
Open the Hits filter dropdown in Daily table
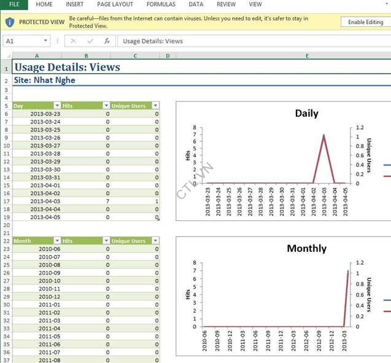tap(106, 106)
